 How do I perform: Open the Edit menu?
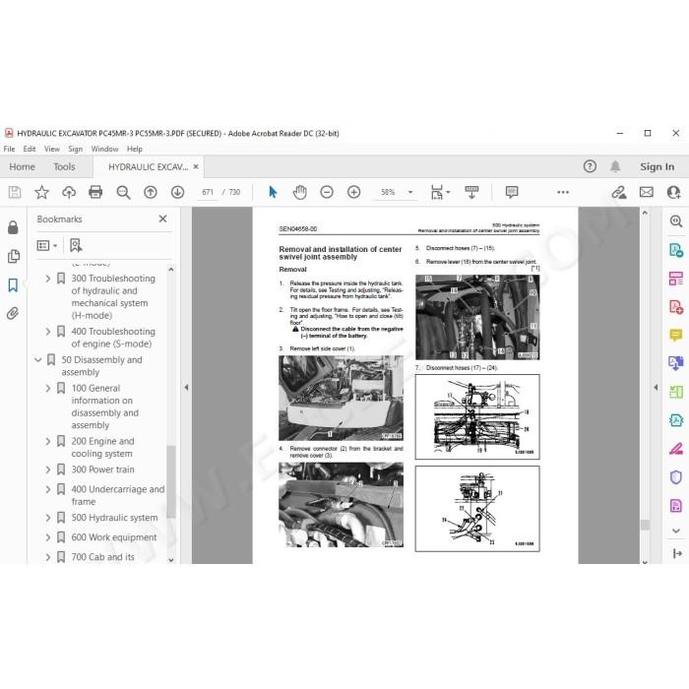[30, 149]
